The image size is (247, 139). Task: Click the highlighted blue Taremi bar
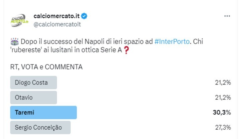[60, 113]
